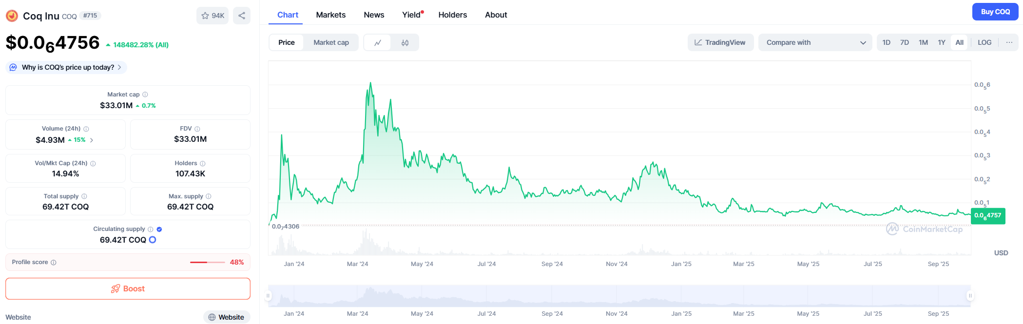This screenshot has height=324, width=1023.
Task: Click the Holders info icon
Action: [203, 164]
